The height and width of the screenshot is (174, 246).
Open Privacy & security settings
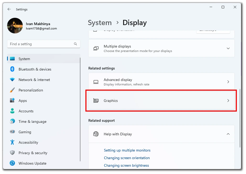click(x=43, y=153)
